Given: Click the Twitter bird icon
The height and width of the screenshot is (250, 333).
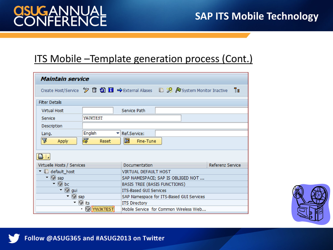Looking at the screenshot, I should (14, 238).
